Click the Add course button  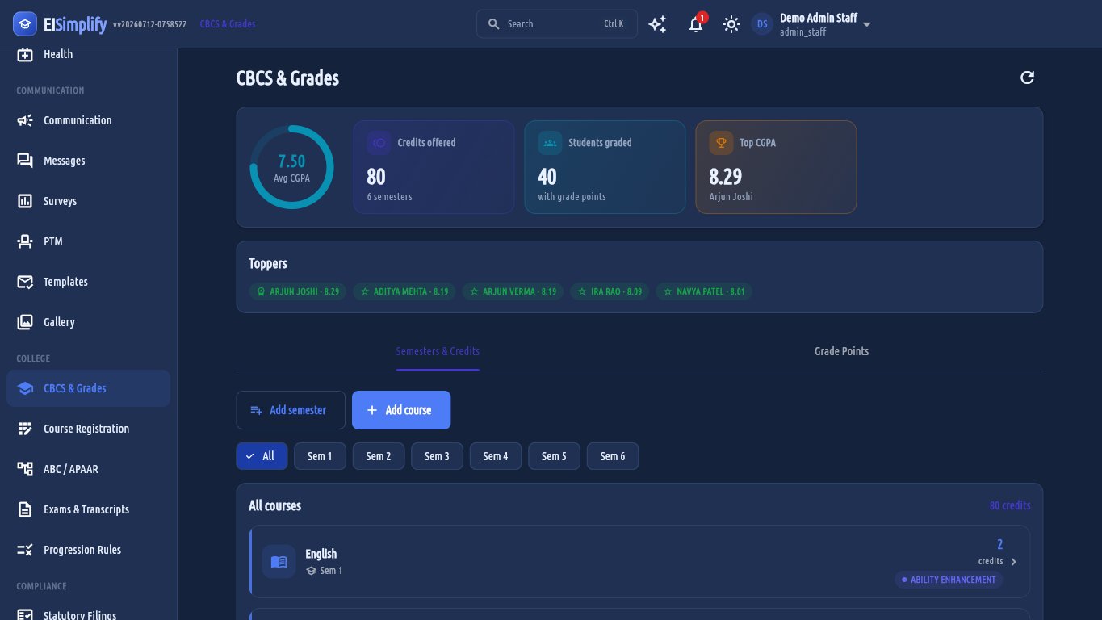(401, 410)
